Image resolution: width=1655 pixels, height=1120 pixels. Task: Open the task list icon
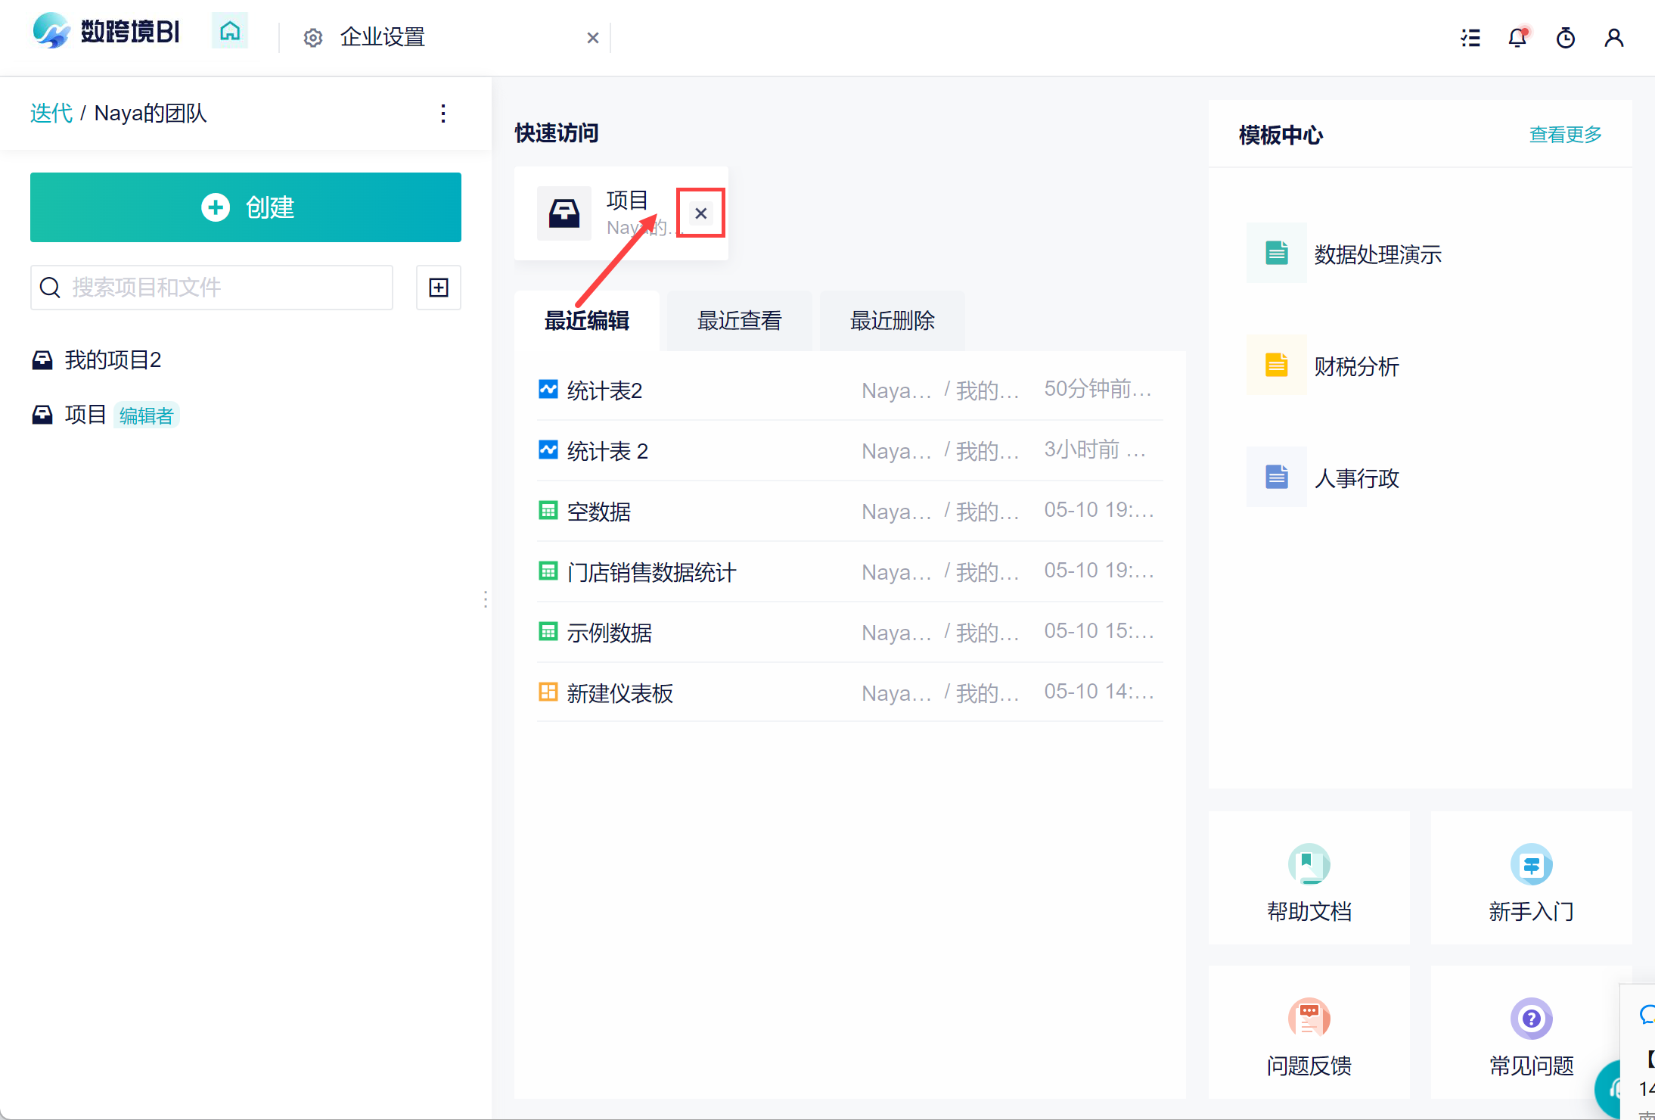pyautogui.click(x=1470, y=37)
